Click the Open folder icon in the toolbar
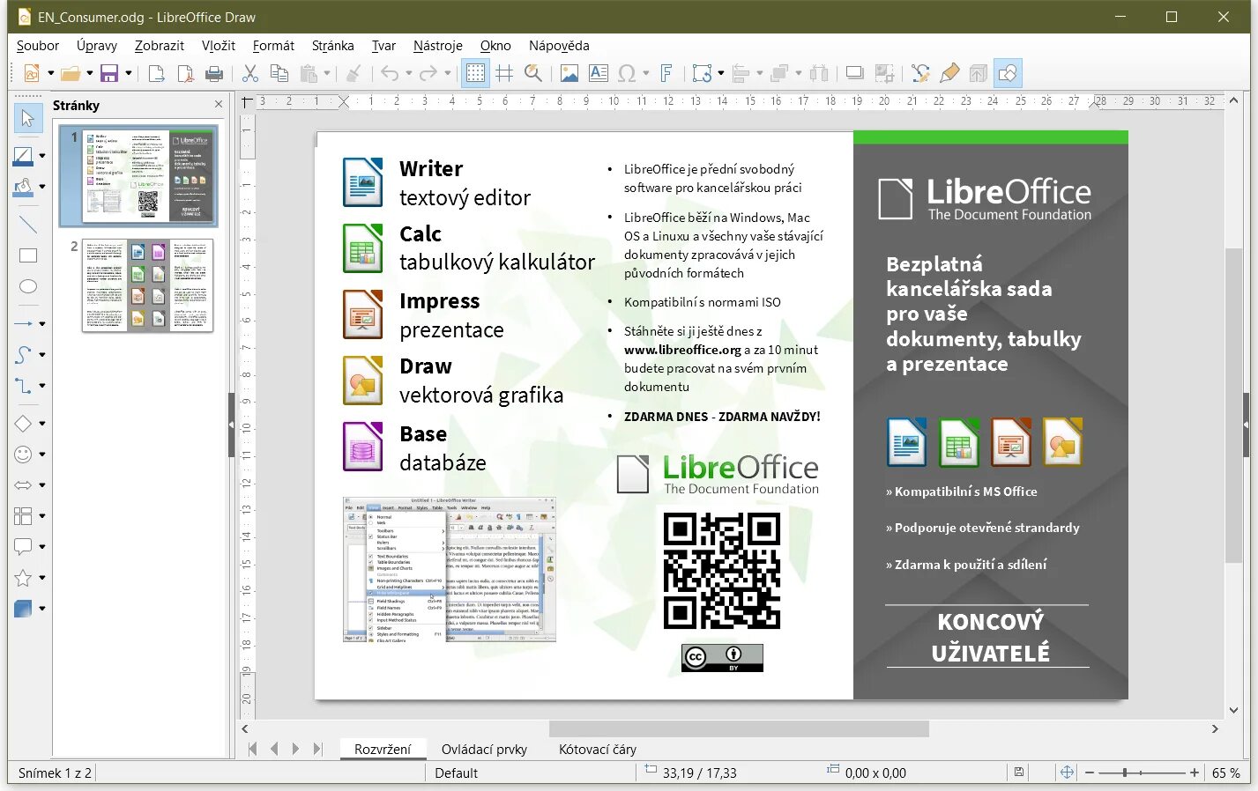Image resolution: width=1258 pixels, height=791 pixels. coord(70,74)
